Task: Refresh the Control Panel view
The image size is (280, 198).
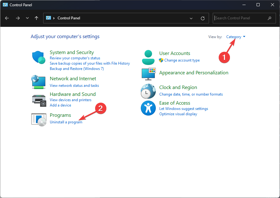Action: coord(203,18)
